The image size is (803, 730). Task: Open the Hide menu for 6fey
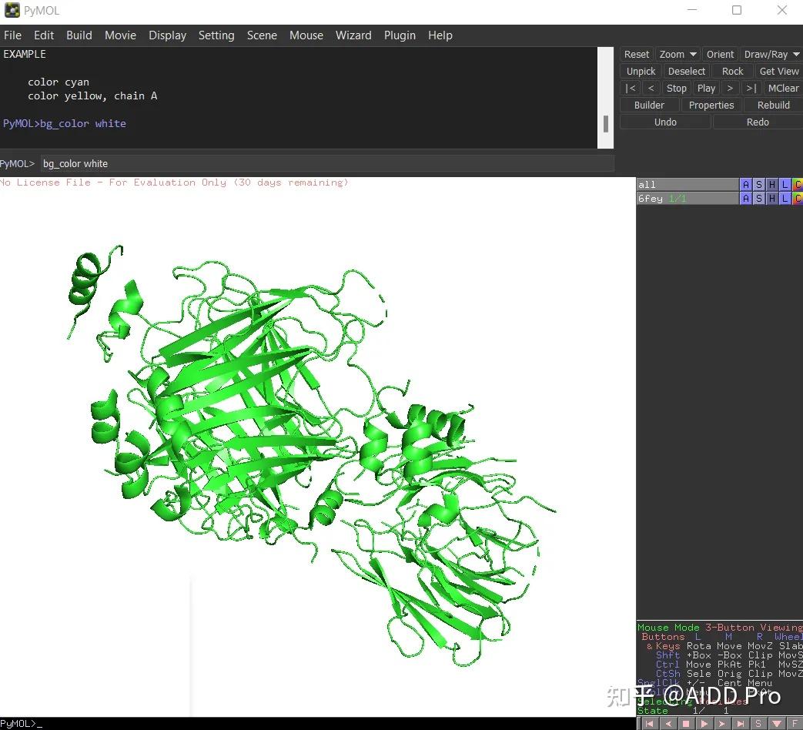771,198
